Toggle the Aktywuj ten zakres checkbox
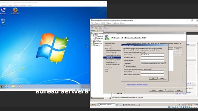Viewport: 198px width, 111px height. coord(124,66)
